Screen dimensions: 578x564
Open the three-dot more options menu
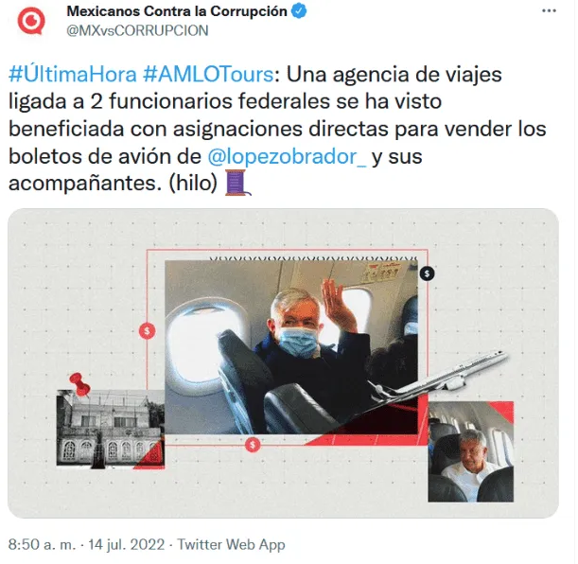point(549,10)
